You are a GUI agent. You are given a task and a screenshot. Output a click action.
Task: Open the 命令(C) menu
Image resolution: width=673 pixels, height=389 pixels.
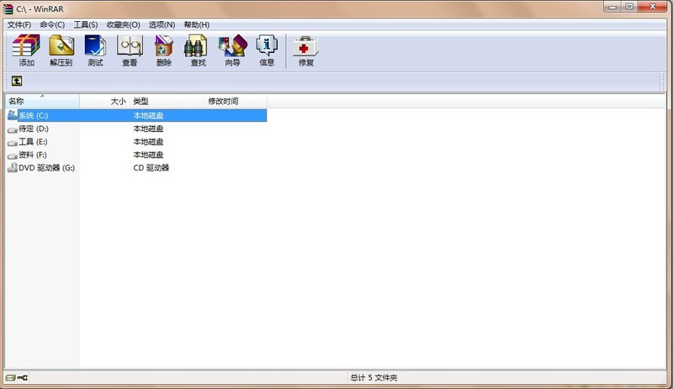[x=52, y=25]
